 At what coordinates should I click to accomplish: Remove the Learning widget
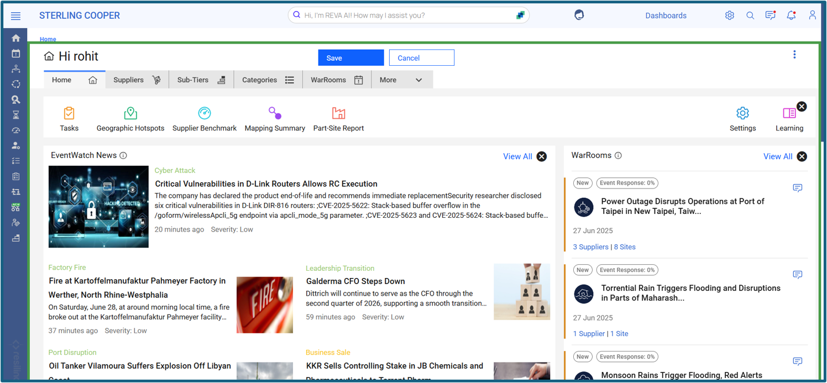tap(802, 107)
